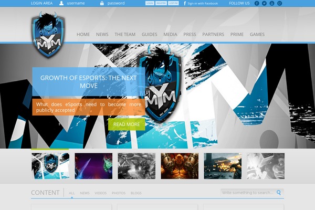Image resolution: width=315 pixels, height=210 pixels.
Task: Select the orange orc warrior thumbnail
Action: pyautogui.click(x=180, y=166)
